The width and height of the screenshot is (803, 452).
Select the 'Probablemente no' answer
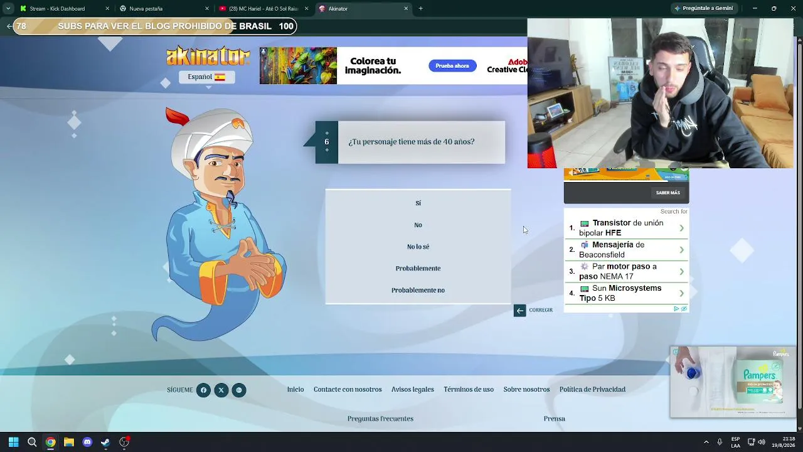click(418, 290)
